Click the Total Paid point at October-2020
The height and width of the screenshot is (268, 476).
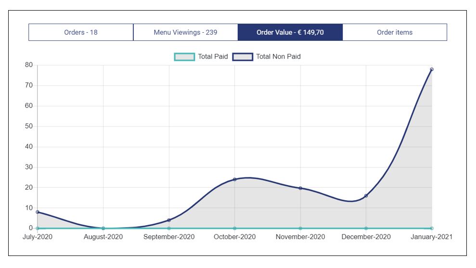tap(234, 229)
